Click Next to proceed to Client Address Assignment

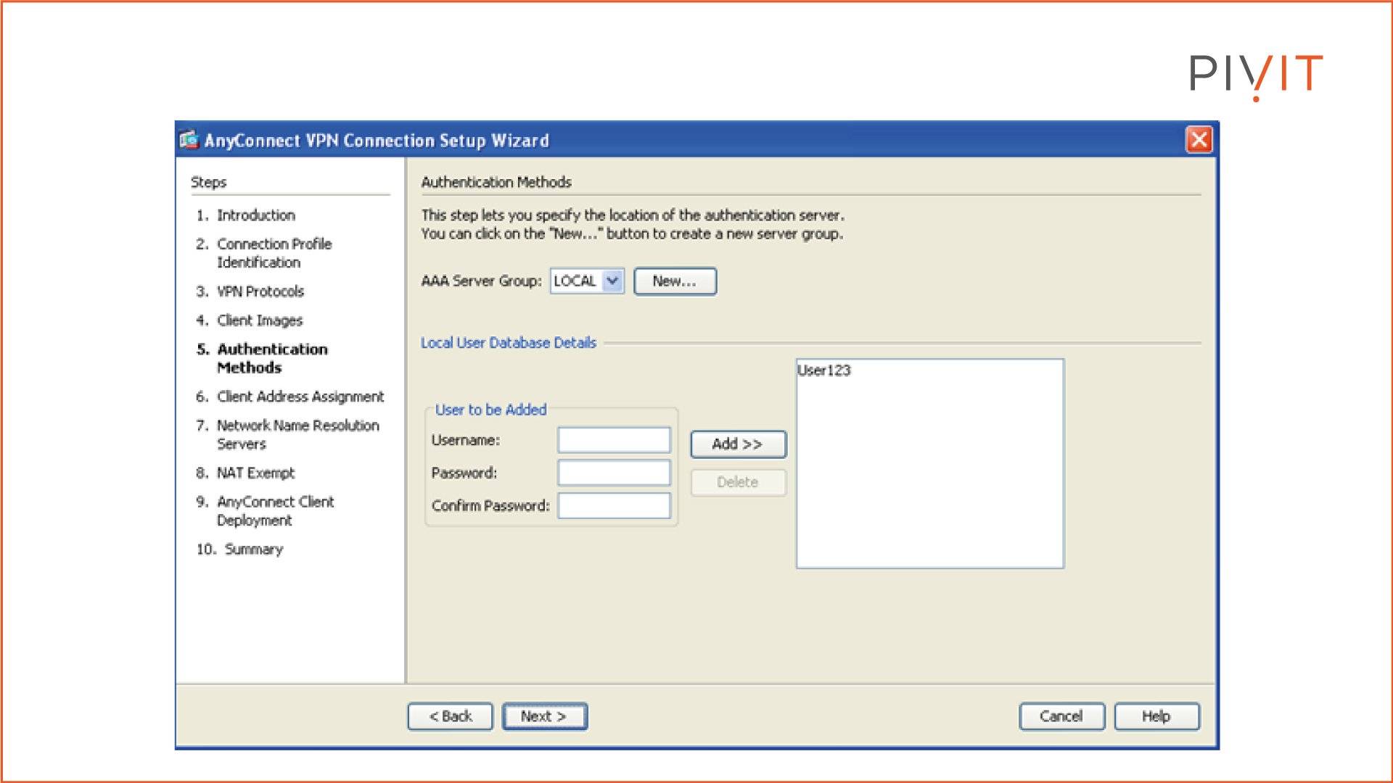pyautogui.click(x=544, y=716)
